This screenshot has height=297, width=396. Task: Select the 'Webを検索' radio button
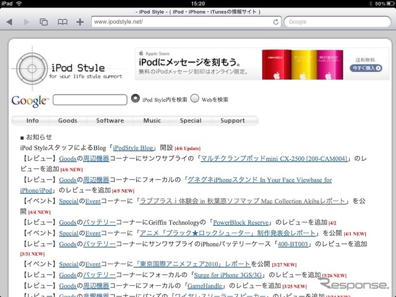(194, 98)
